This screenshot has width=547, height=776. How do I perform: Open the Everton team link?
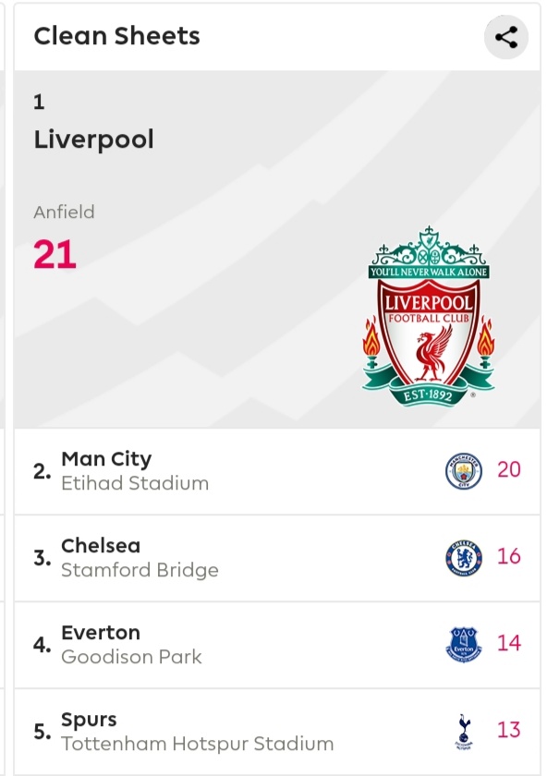(x=101, y=633)
